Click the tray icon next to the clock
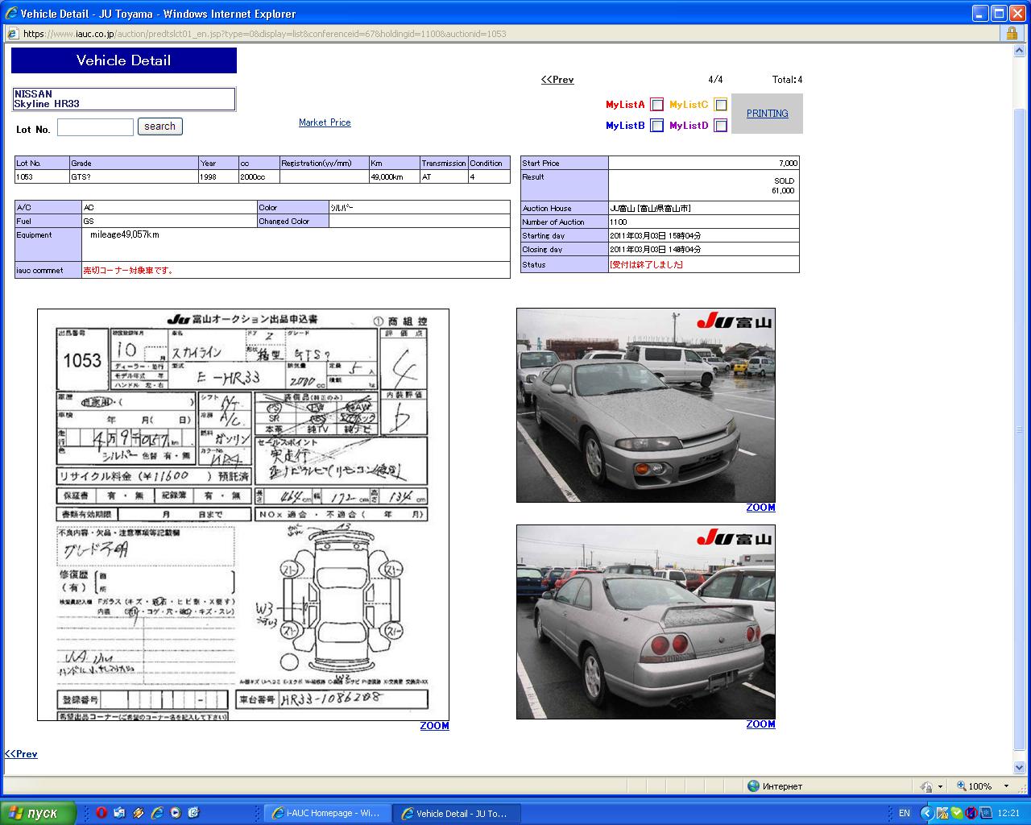This screenshot has width=1031, height=825. tap(985, 813)
